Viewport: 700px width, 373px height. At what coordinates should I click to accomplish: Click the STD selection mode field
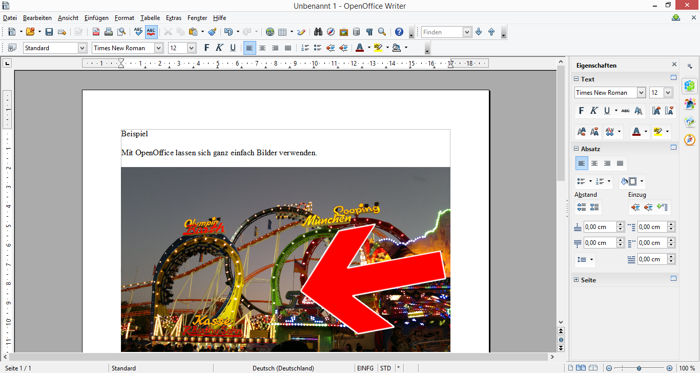[385, 368]
